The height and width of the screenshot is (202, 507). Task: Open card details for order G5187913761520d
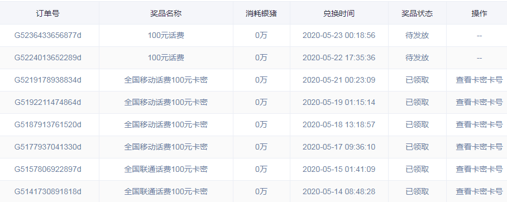(x=479, y=124)
